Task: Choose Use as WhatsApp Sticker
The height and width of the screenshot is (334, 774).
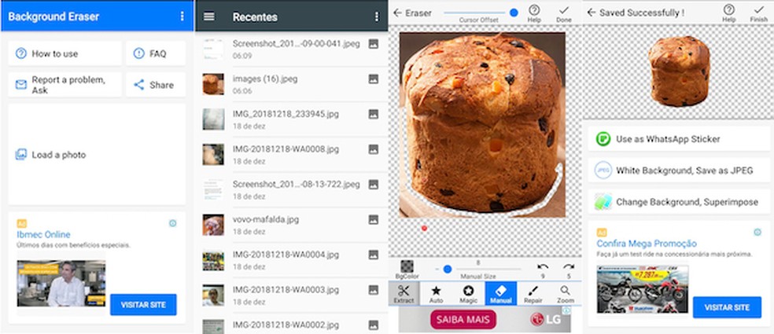Action: click(679, 138)
